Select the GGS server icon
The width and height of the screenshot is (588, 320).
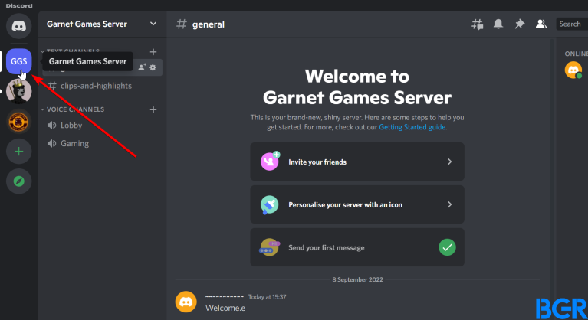(18, 61)
